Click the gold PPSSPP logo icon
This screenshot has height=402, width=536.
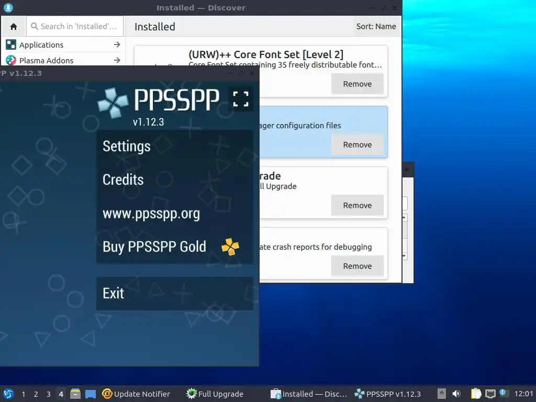point(230,247)
